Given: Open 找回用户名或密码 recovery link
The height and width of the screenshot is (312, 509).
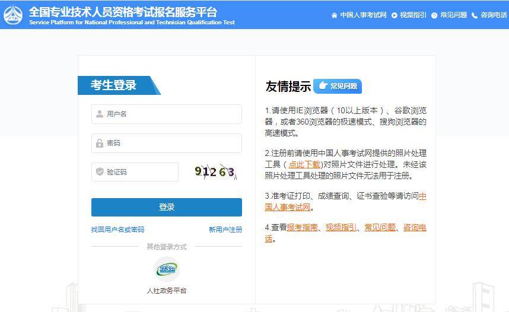Looking at the screenshot, I should [117, 230].
